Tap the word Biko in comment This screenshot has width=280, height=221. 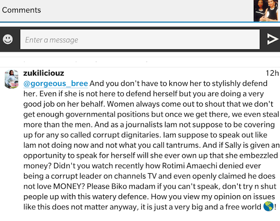click(x=119, y=186)
